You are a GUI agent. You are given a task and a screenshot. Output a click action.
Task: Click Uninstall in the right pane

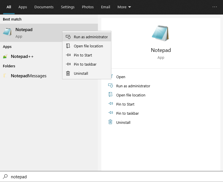pos(123,123)
